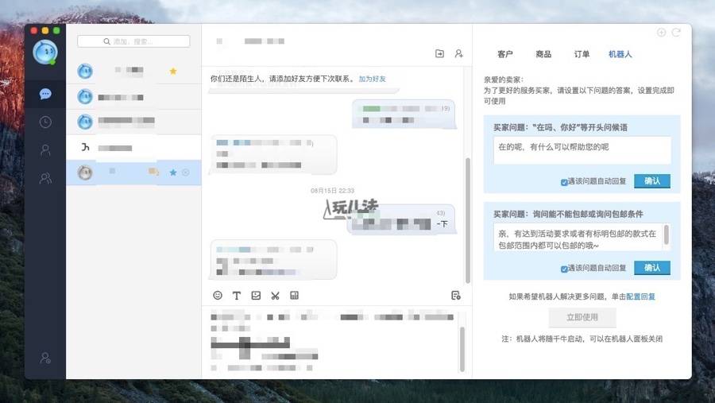Click the transfer chat icon in chat header
The height and width of the screenshot is (403, 715).
(x=439, y=53)
